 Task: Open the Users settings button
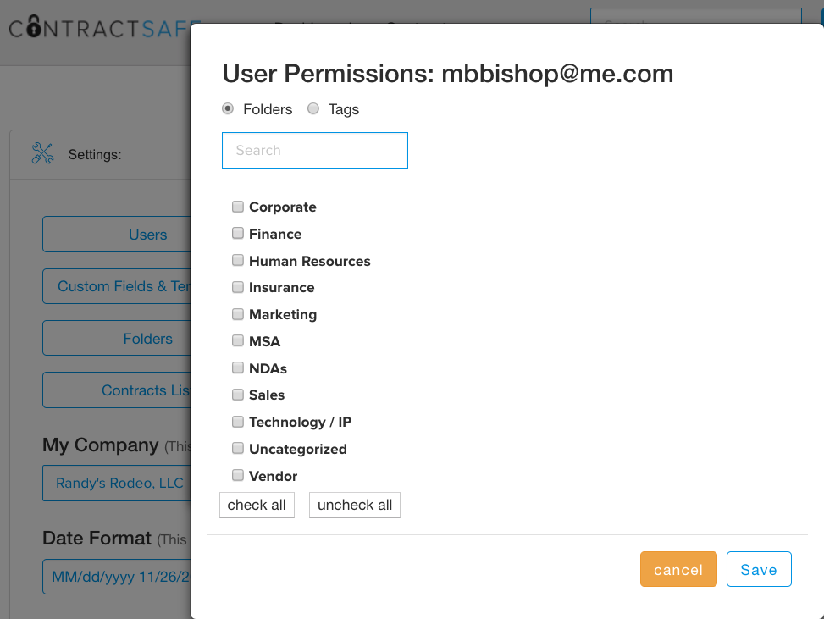(x=117, y=235)
